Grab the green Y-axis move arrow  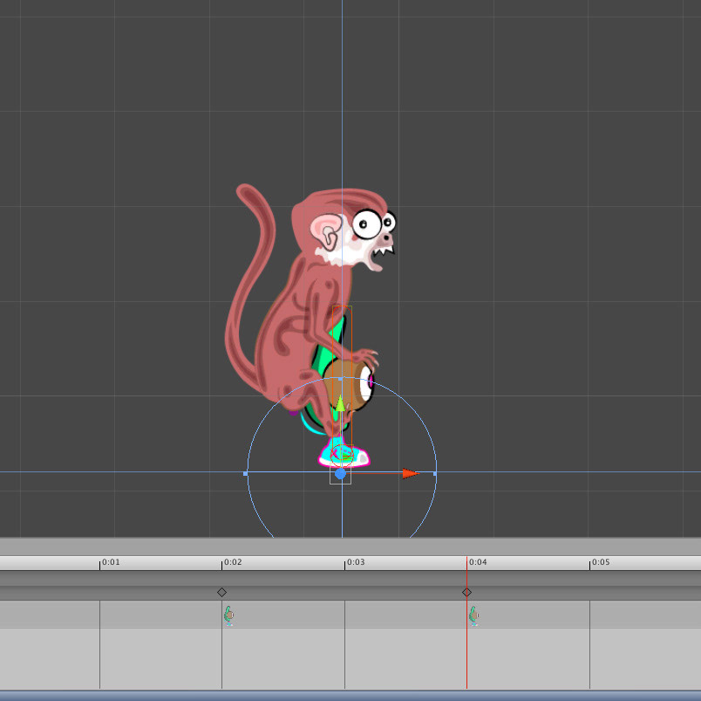point(341,403)
